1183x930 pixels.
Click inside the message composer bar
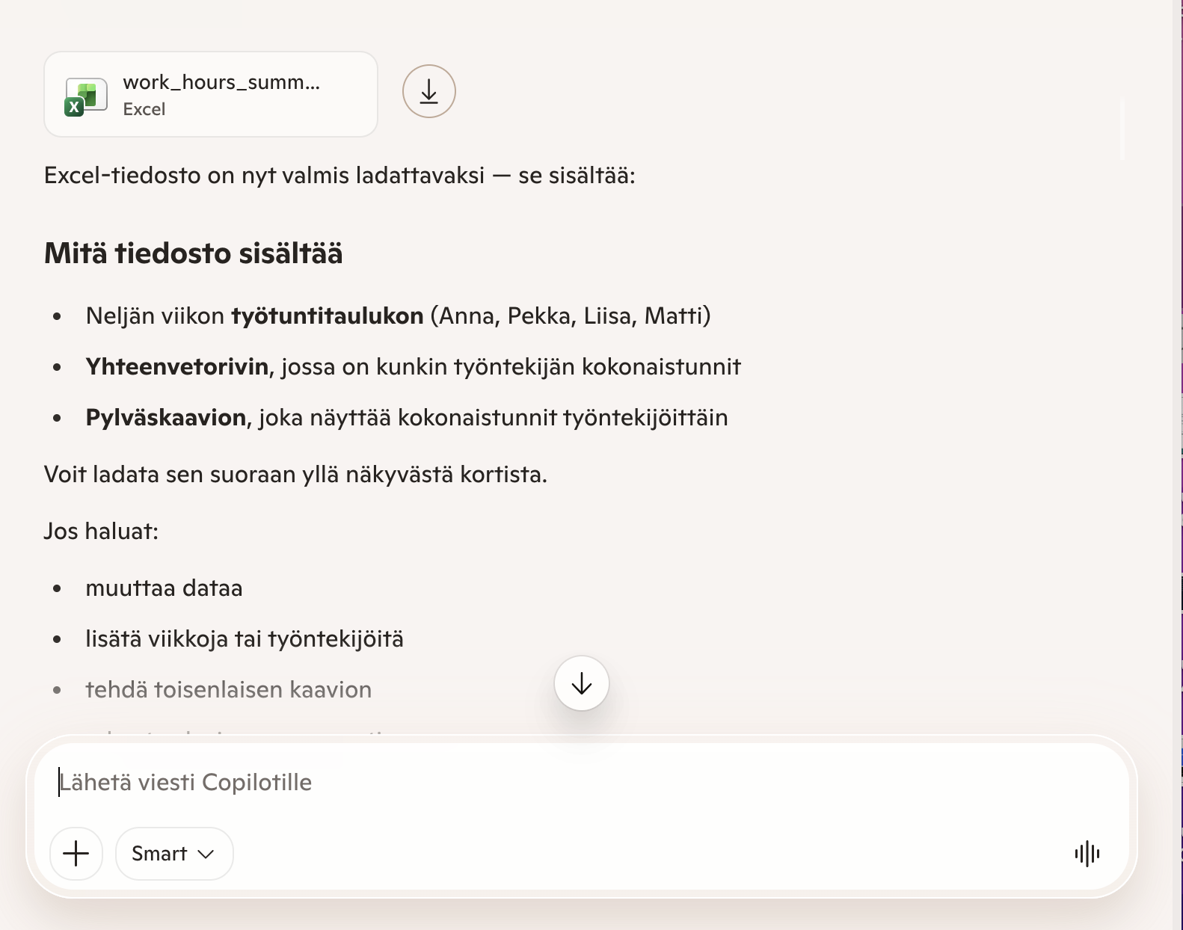coord(523,783)
